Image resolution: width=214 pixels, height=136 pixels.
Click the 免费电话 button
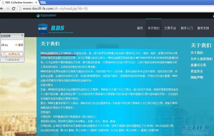click(12, 54)
